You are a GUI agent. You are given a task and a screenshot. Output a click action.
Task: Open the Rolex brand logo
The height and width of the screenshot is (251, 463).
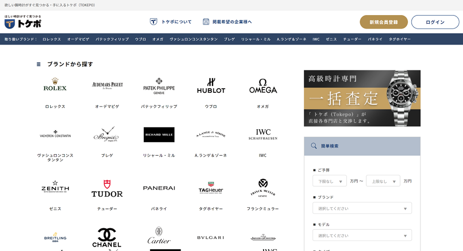click(55, 85)
